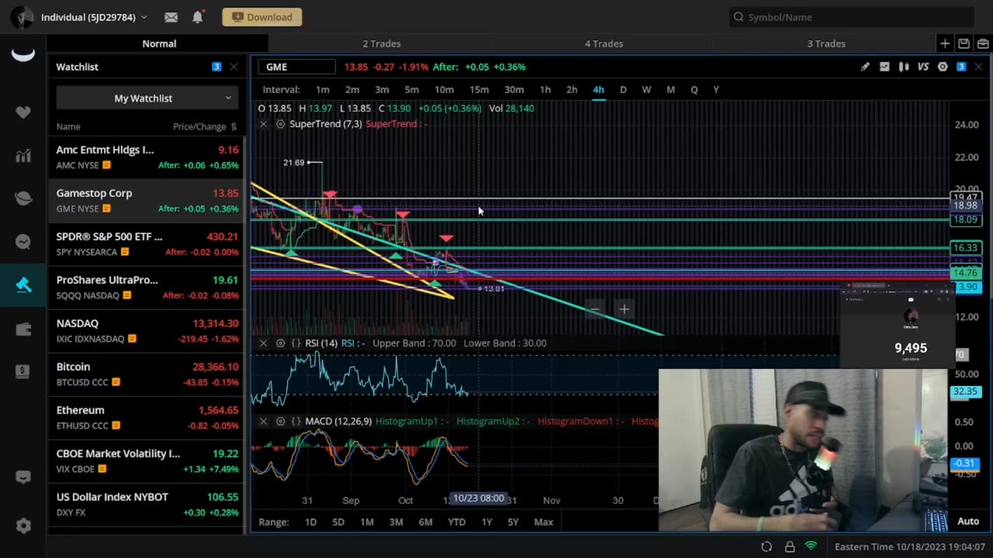Select the pencil drawing tool
The image size is (993, 558).
coord(865,67)
